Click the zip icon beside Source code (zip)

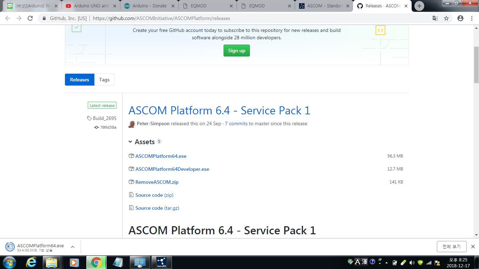(131, 195)
